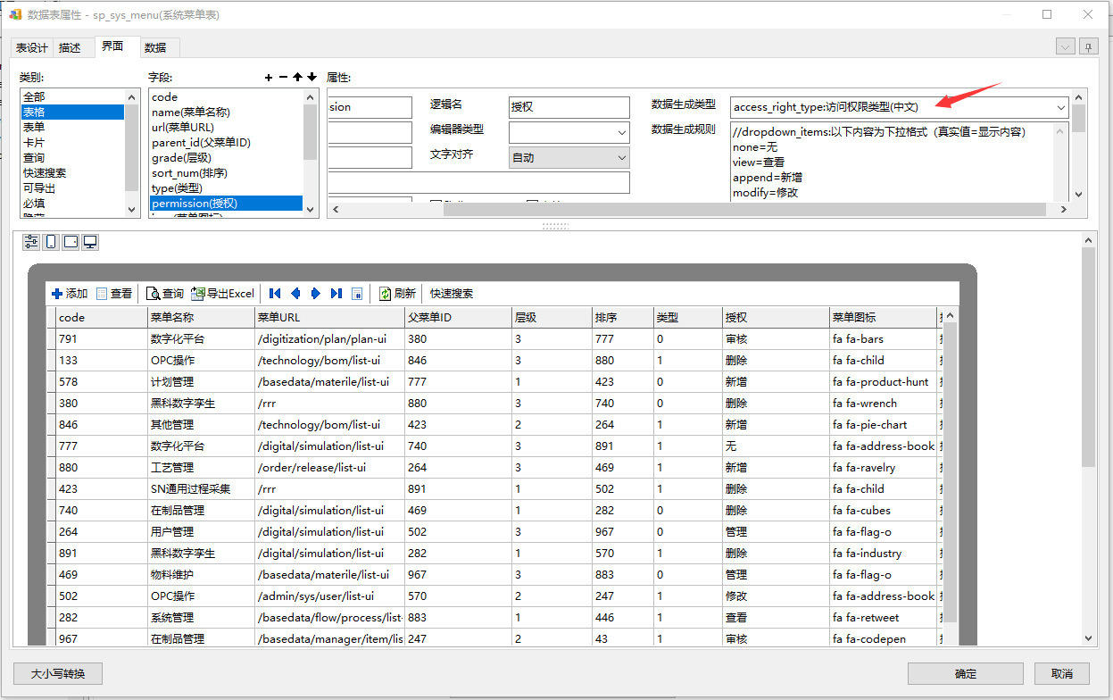Click the /admin/sys/user/list-ui URL cell
Viewport: 1113px width, 700px height.
point(329,596)
